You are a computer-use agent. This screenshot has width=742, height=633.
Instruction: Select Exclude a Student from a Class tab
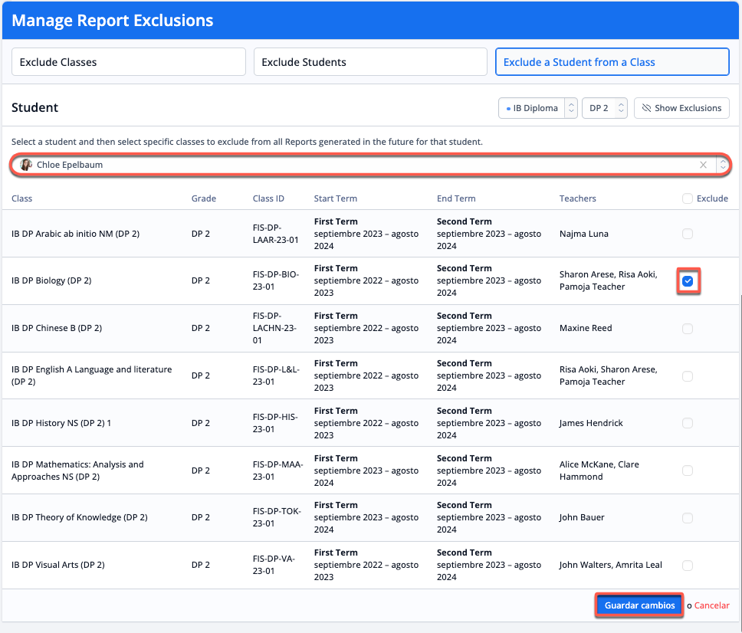click(612, 62)
